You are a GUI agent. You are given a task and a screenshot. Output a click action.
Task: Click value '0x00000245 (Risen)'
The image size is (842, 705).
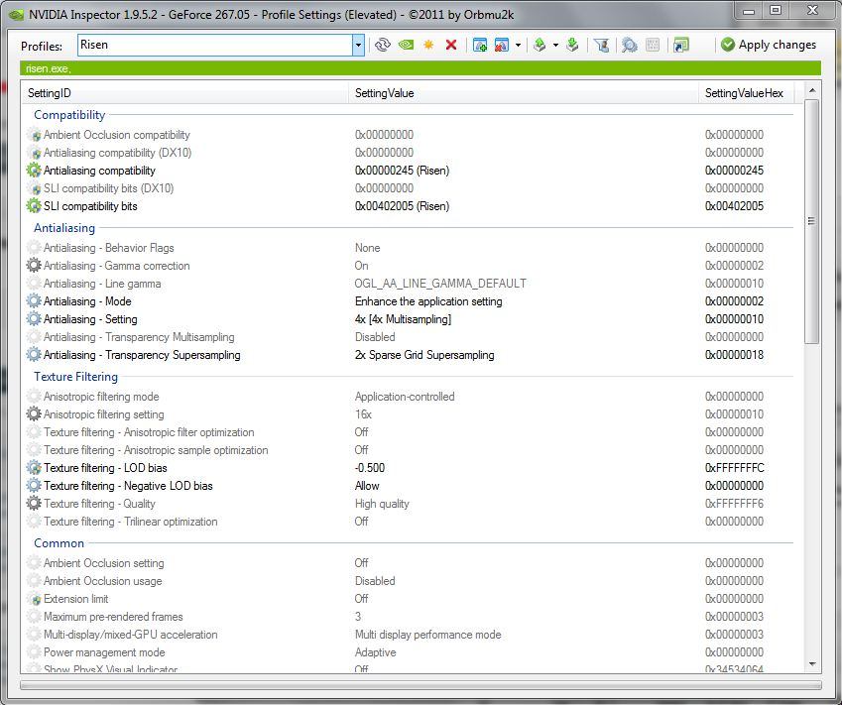pos(402,171)
